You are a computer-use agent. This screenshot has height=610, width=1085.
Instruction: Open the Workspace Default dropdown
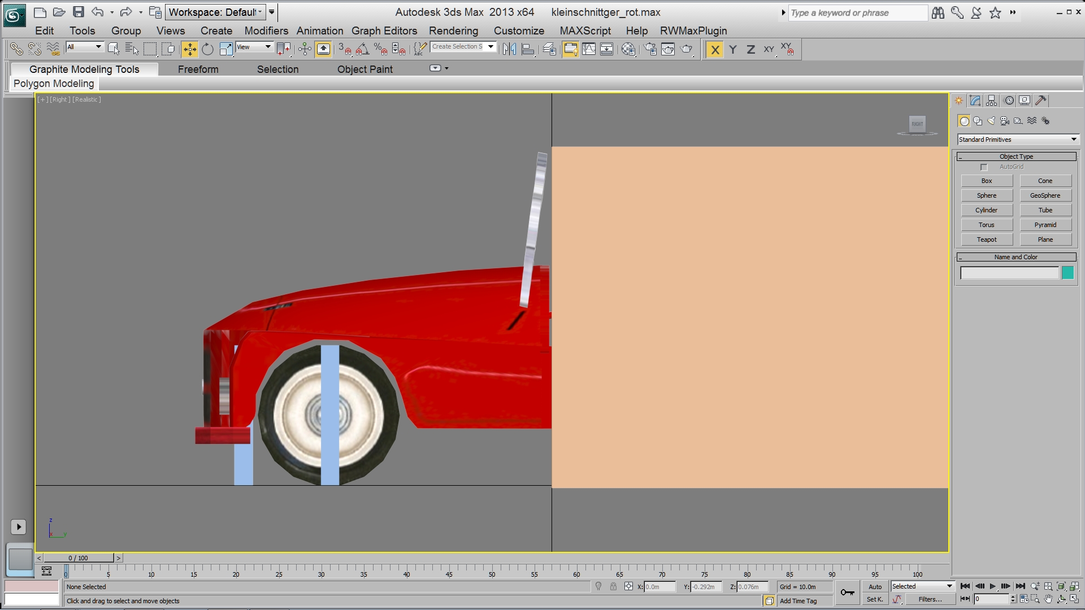pyautogui.click(x=215, y=12)
